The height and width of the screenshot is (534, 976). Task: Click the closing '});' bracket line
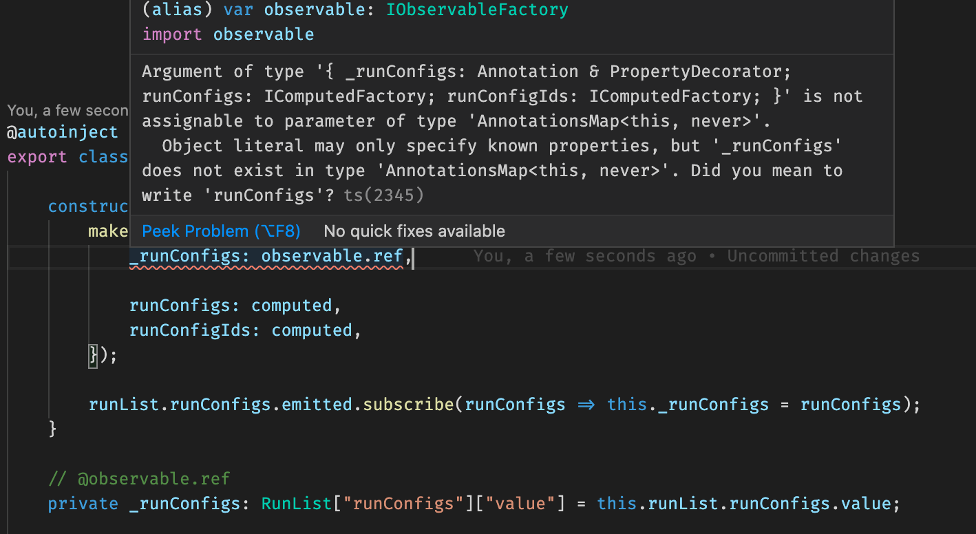point(101,354)
